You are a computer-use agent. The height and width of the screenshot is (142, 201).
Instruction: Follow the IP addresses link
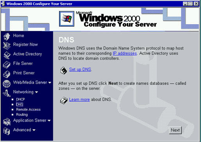point(125,53)
